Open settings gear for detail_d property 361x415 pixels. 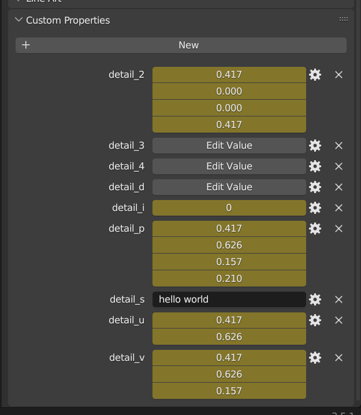(315, 187)
